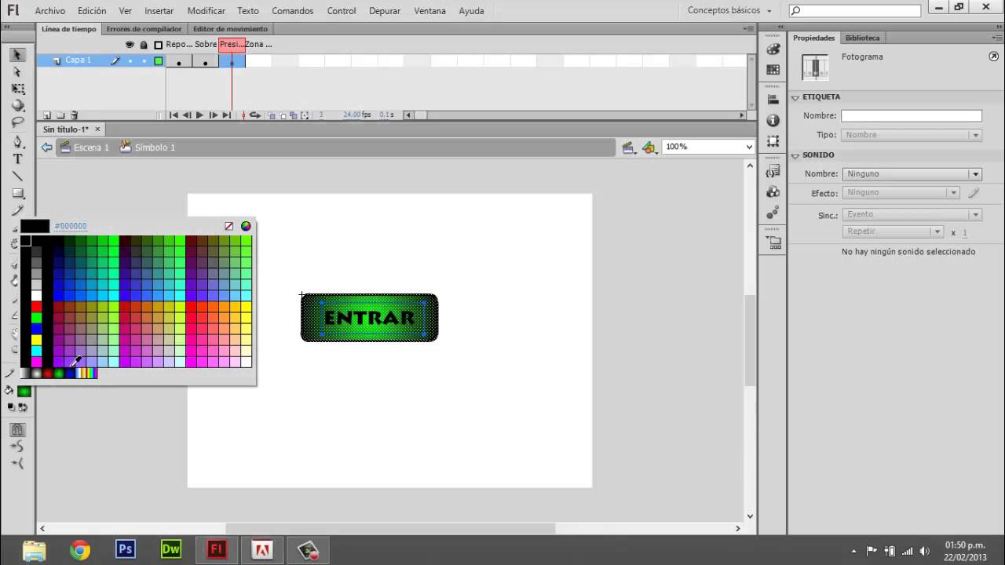1005x565 pixels.
Task: Select the Text tool
Action: point(18,159)
